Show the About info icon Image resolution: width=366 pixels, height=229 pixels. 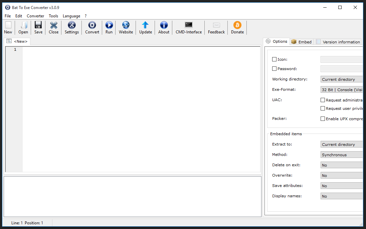[164, 25]
